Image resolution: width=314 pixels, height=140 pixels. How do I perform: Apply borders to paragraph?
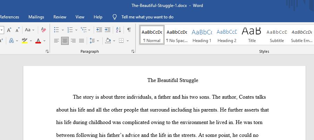(x=121, y=41)
